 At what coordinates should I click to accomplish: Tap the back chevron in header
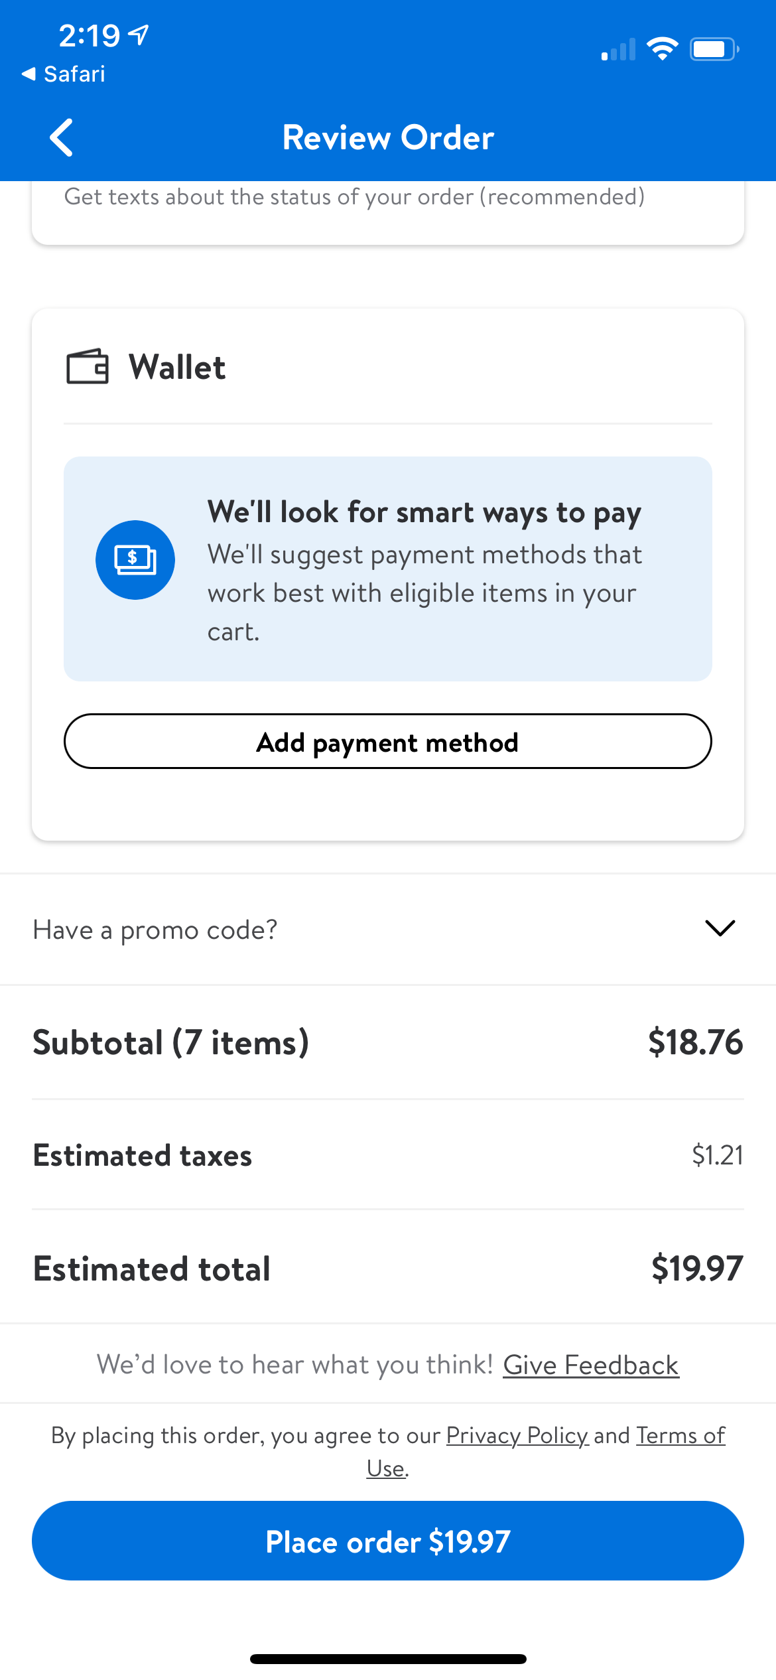click(x=62, y=138)
